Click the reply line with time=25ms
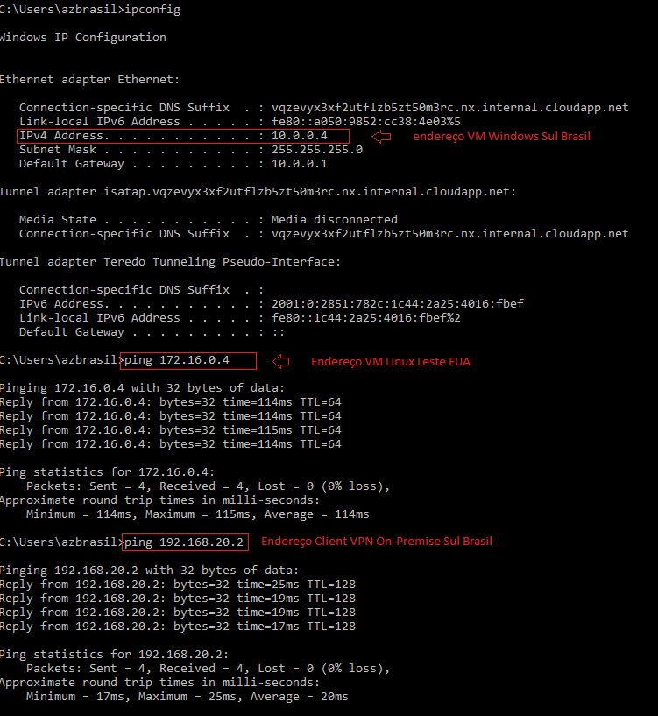The width and height of the screenshot is (658, 716). pyautogui.click(x=178, y=585)
